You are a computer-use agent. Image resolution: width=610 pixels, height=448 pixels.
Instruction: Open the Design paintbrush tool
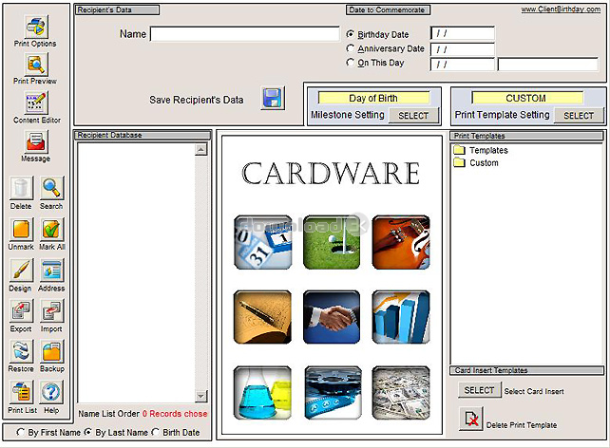tap(21, 271)
